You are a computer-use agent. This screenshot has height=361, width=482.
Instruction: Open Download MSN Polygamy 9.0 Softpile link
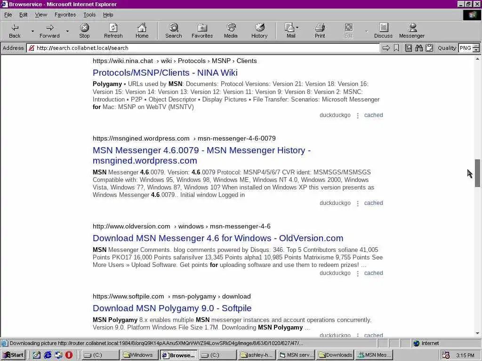(x=172, y=308)
